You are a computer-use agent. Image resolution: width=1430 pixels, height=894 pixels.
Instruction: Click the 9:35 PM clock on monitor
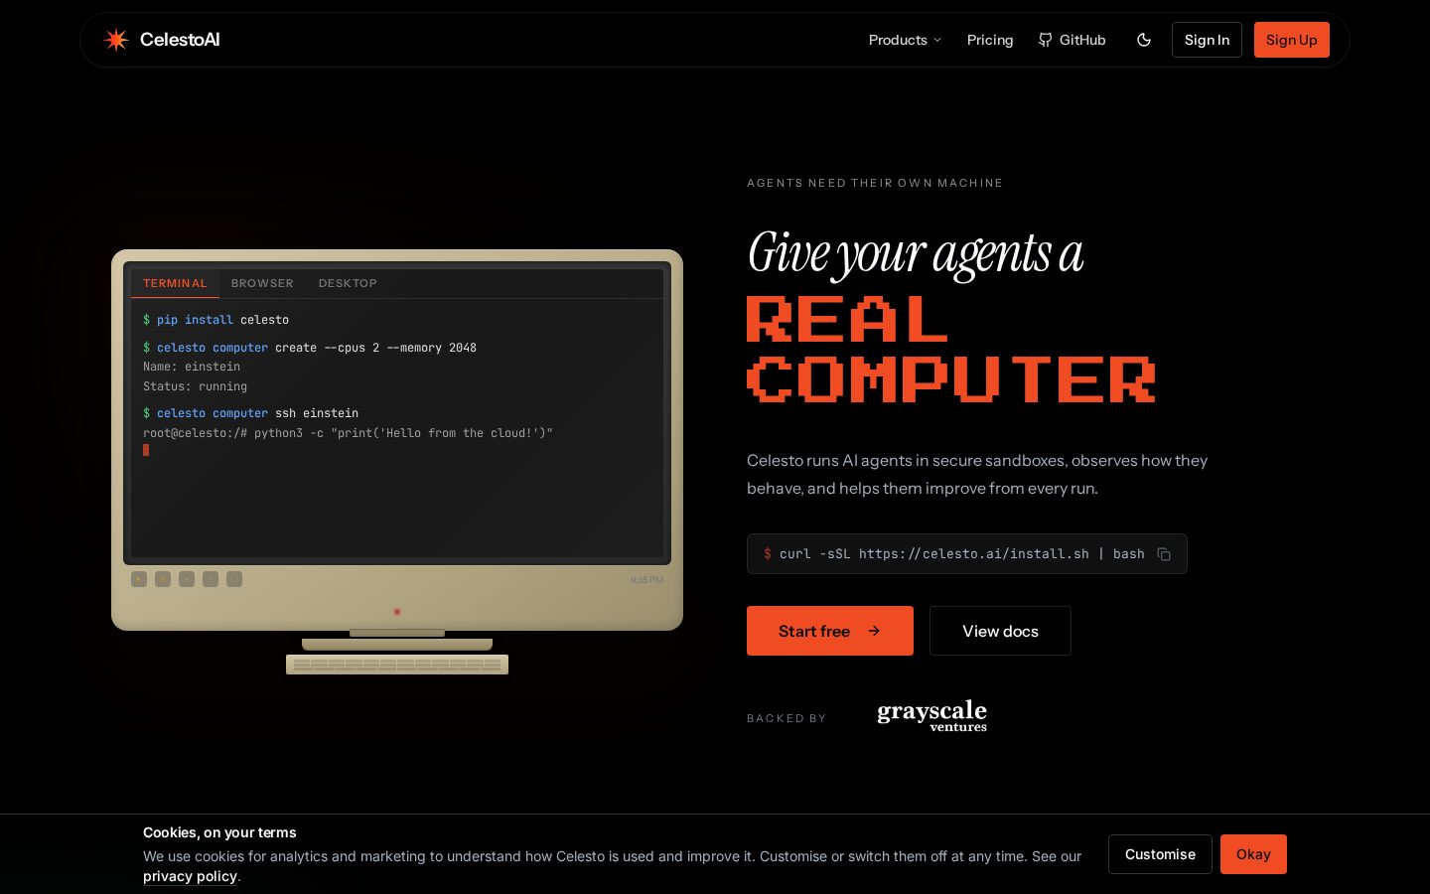click(x=646, y=580)
